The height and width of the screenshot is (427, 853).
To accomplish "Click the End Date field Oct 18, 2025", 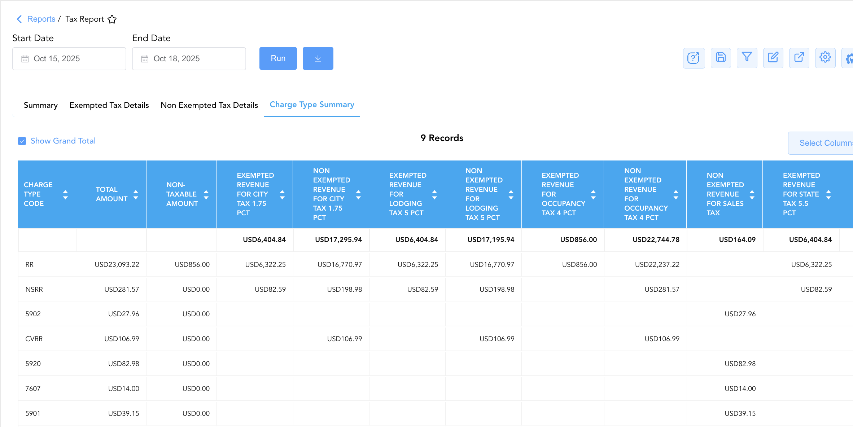I will pos(189,59).
